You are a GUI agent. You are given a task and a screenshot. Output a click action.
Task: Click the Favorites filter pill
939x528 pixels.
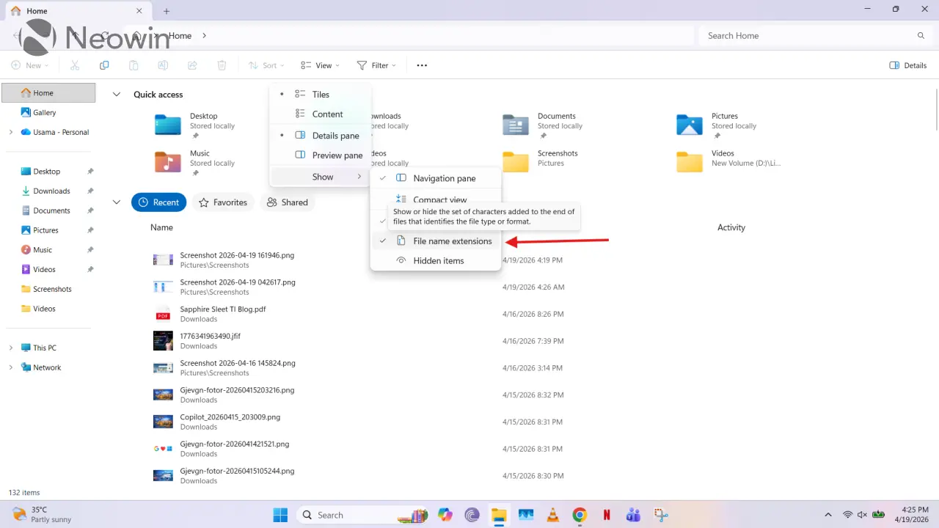(222, 202)
